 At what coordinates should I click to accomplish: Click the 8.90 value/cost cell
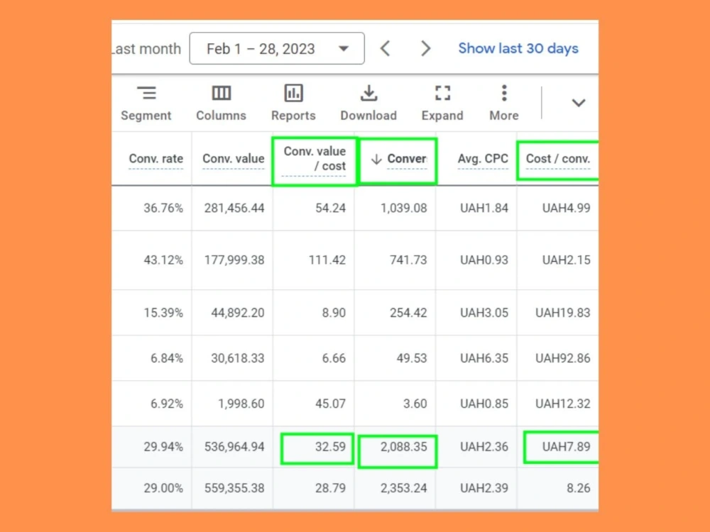(334, 313)
